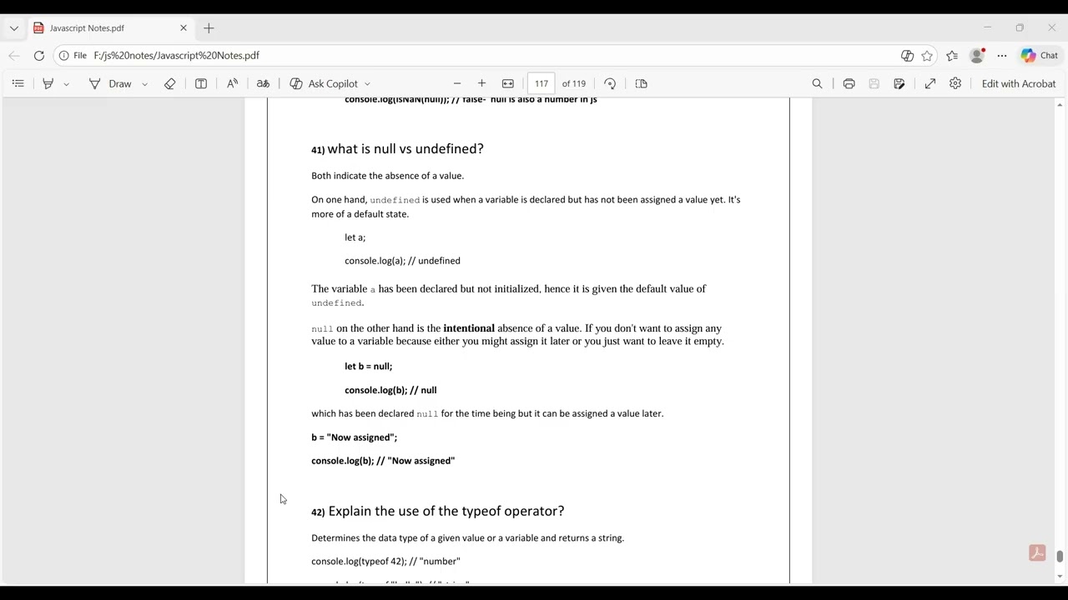Click the Translate icon

click(x=263, y=83)
